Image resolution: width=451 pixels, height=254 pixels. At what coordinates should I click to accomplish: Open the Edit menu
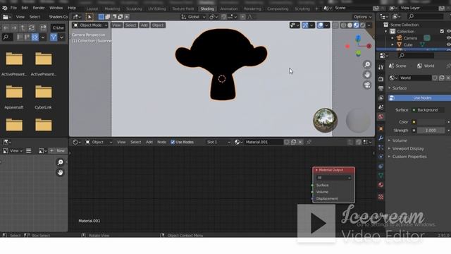tap(25, 8)
